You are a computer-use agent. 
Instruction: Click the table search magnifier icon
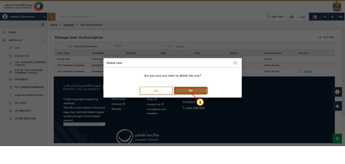point(170,46)
